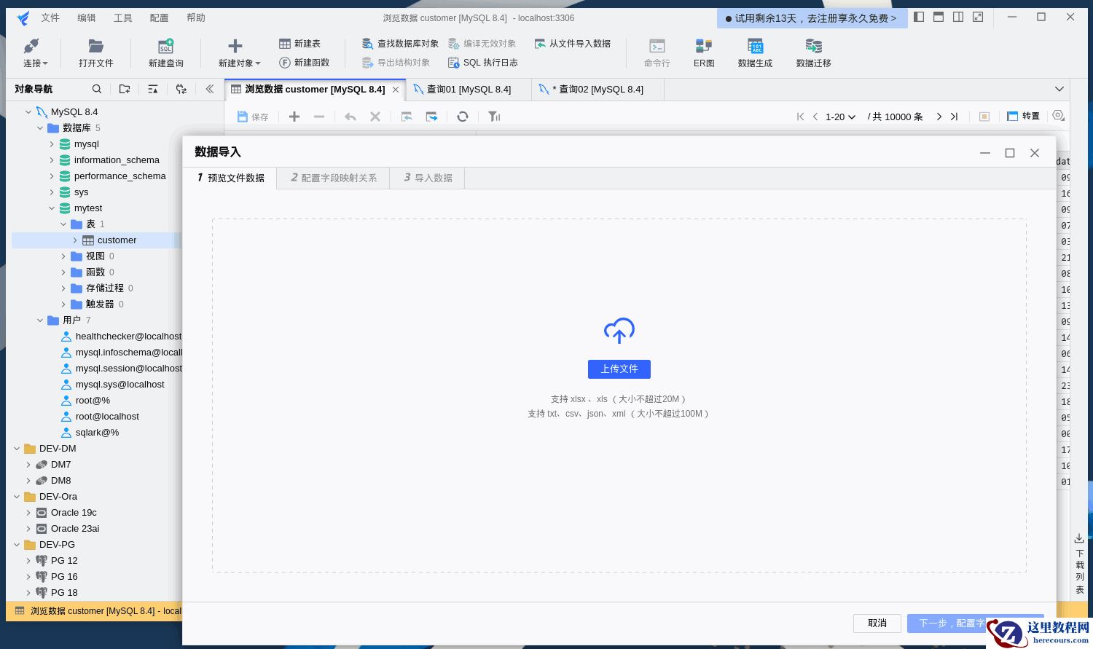The image size is (1093, 649).
Task: Open the 工具 menu
Action: 122,17
